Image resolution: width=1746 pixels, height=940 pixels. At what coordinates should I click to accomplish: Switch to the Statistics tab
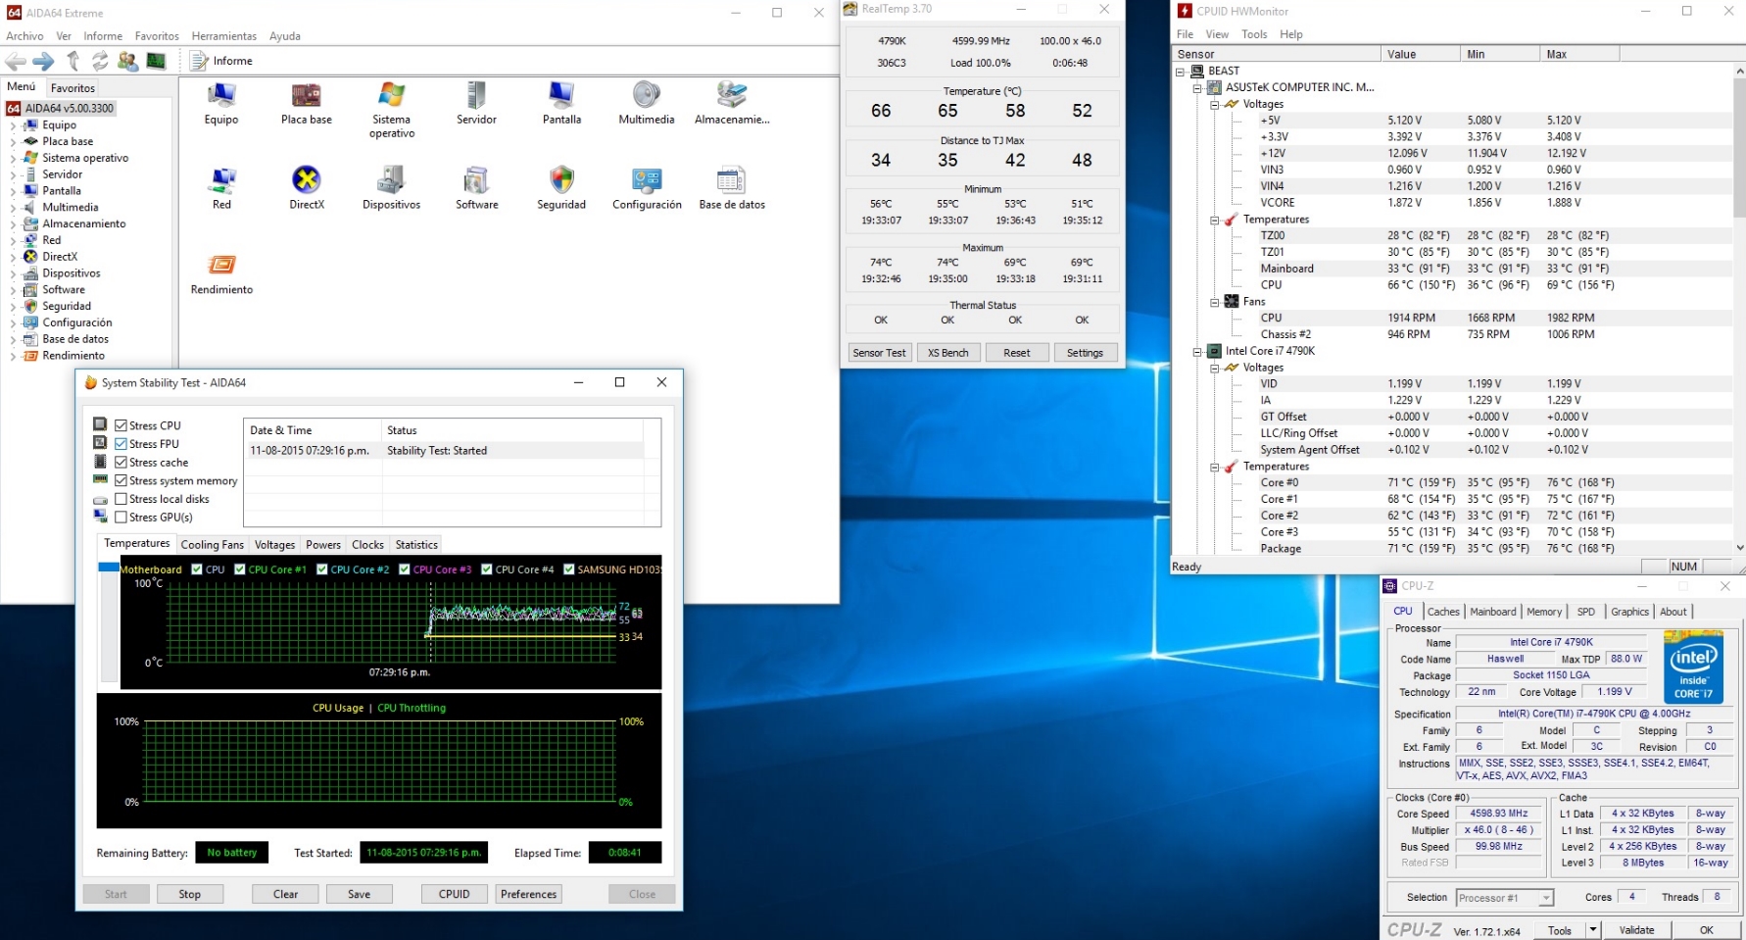pos(416,545)
